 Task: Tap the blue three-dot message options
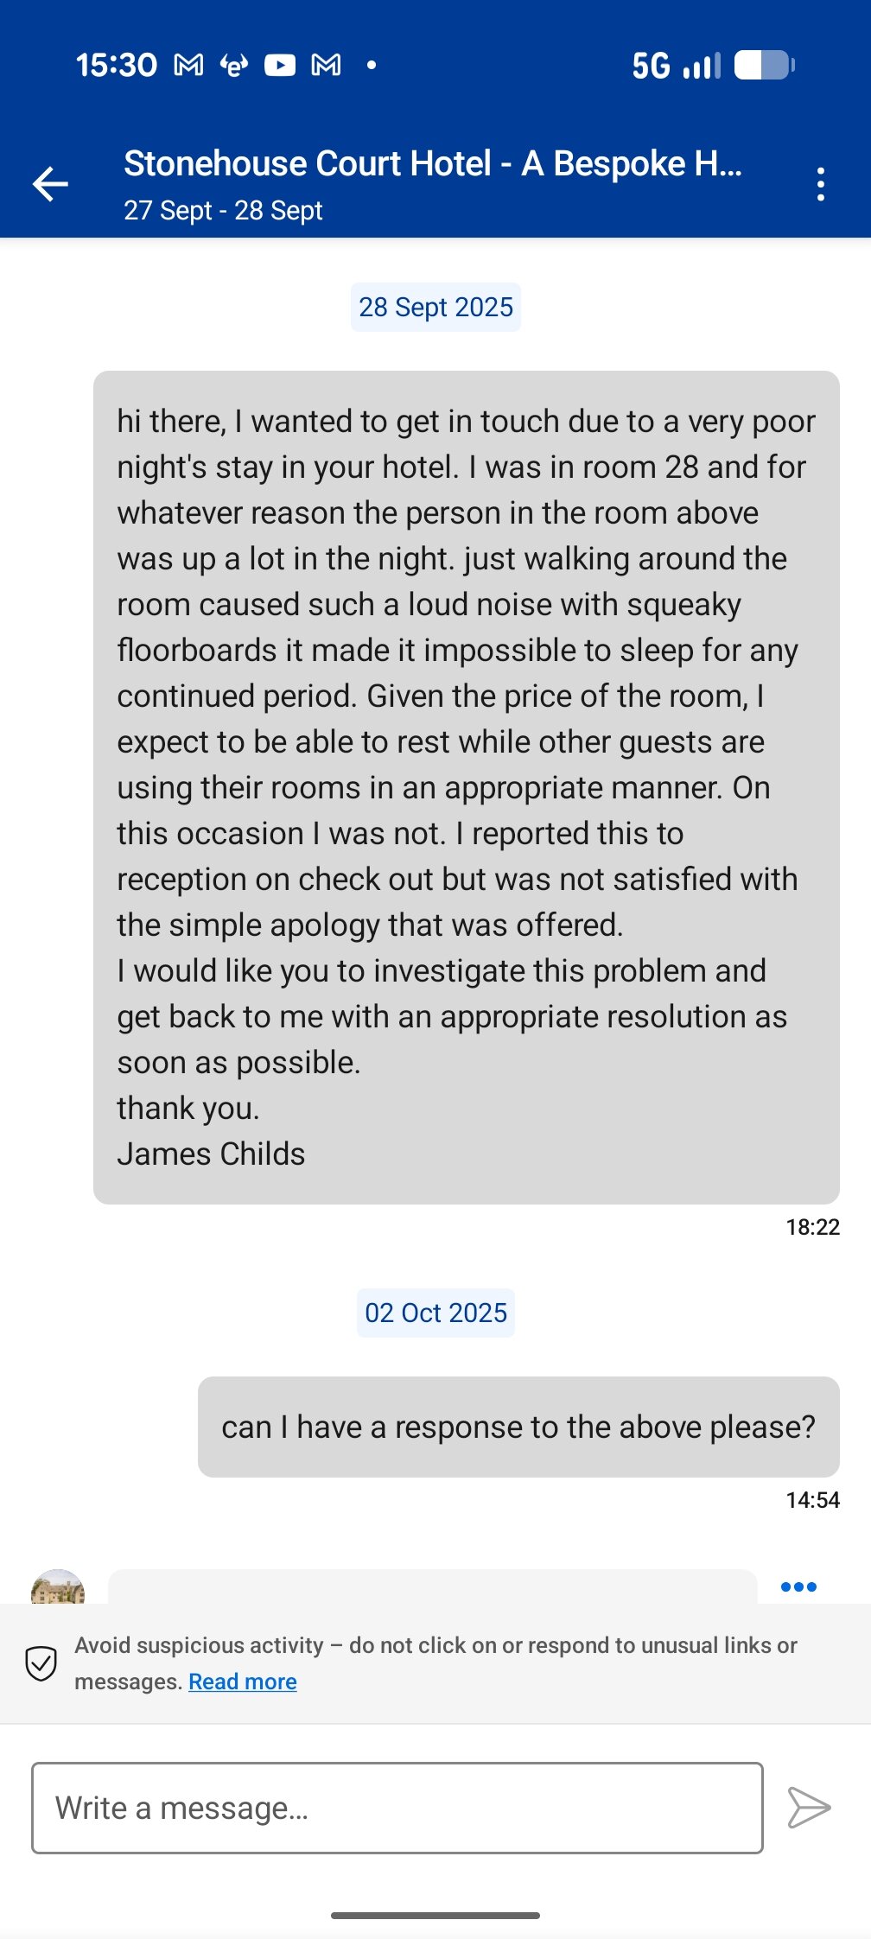[x=798, y=1586]
